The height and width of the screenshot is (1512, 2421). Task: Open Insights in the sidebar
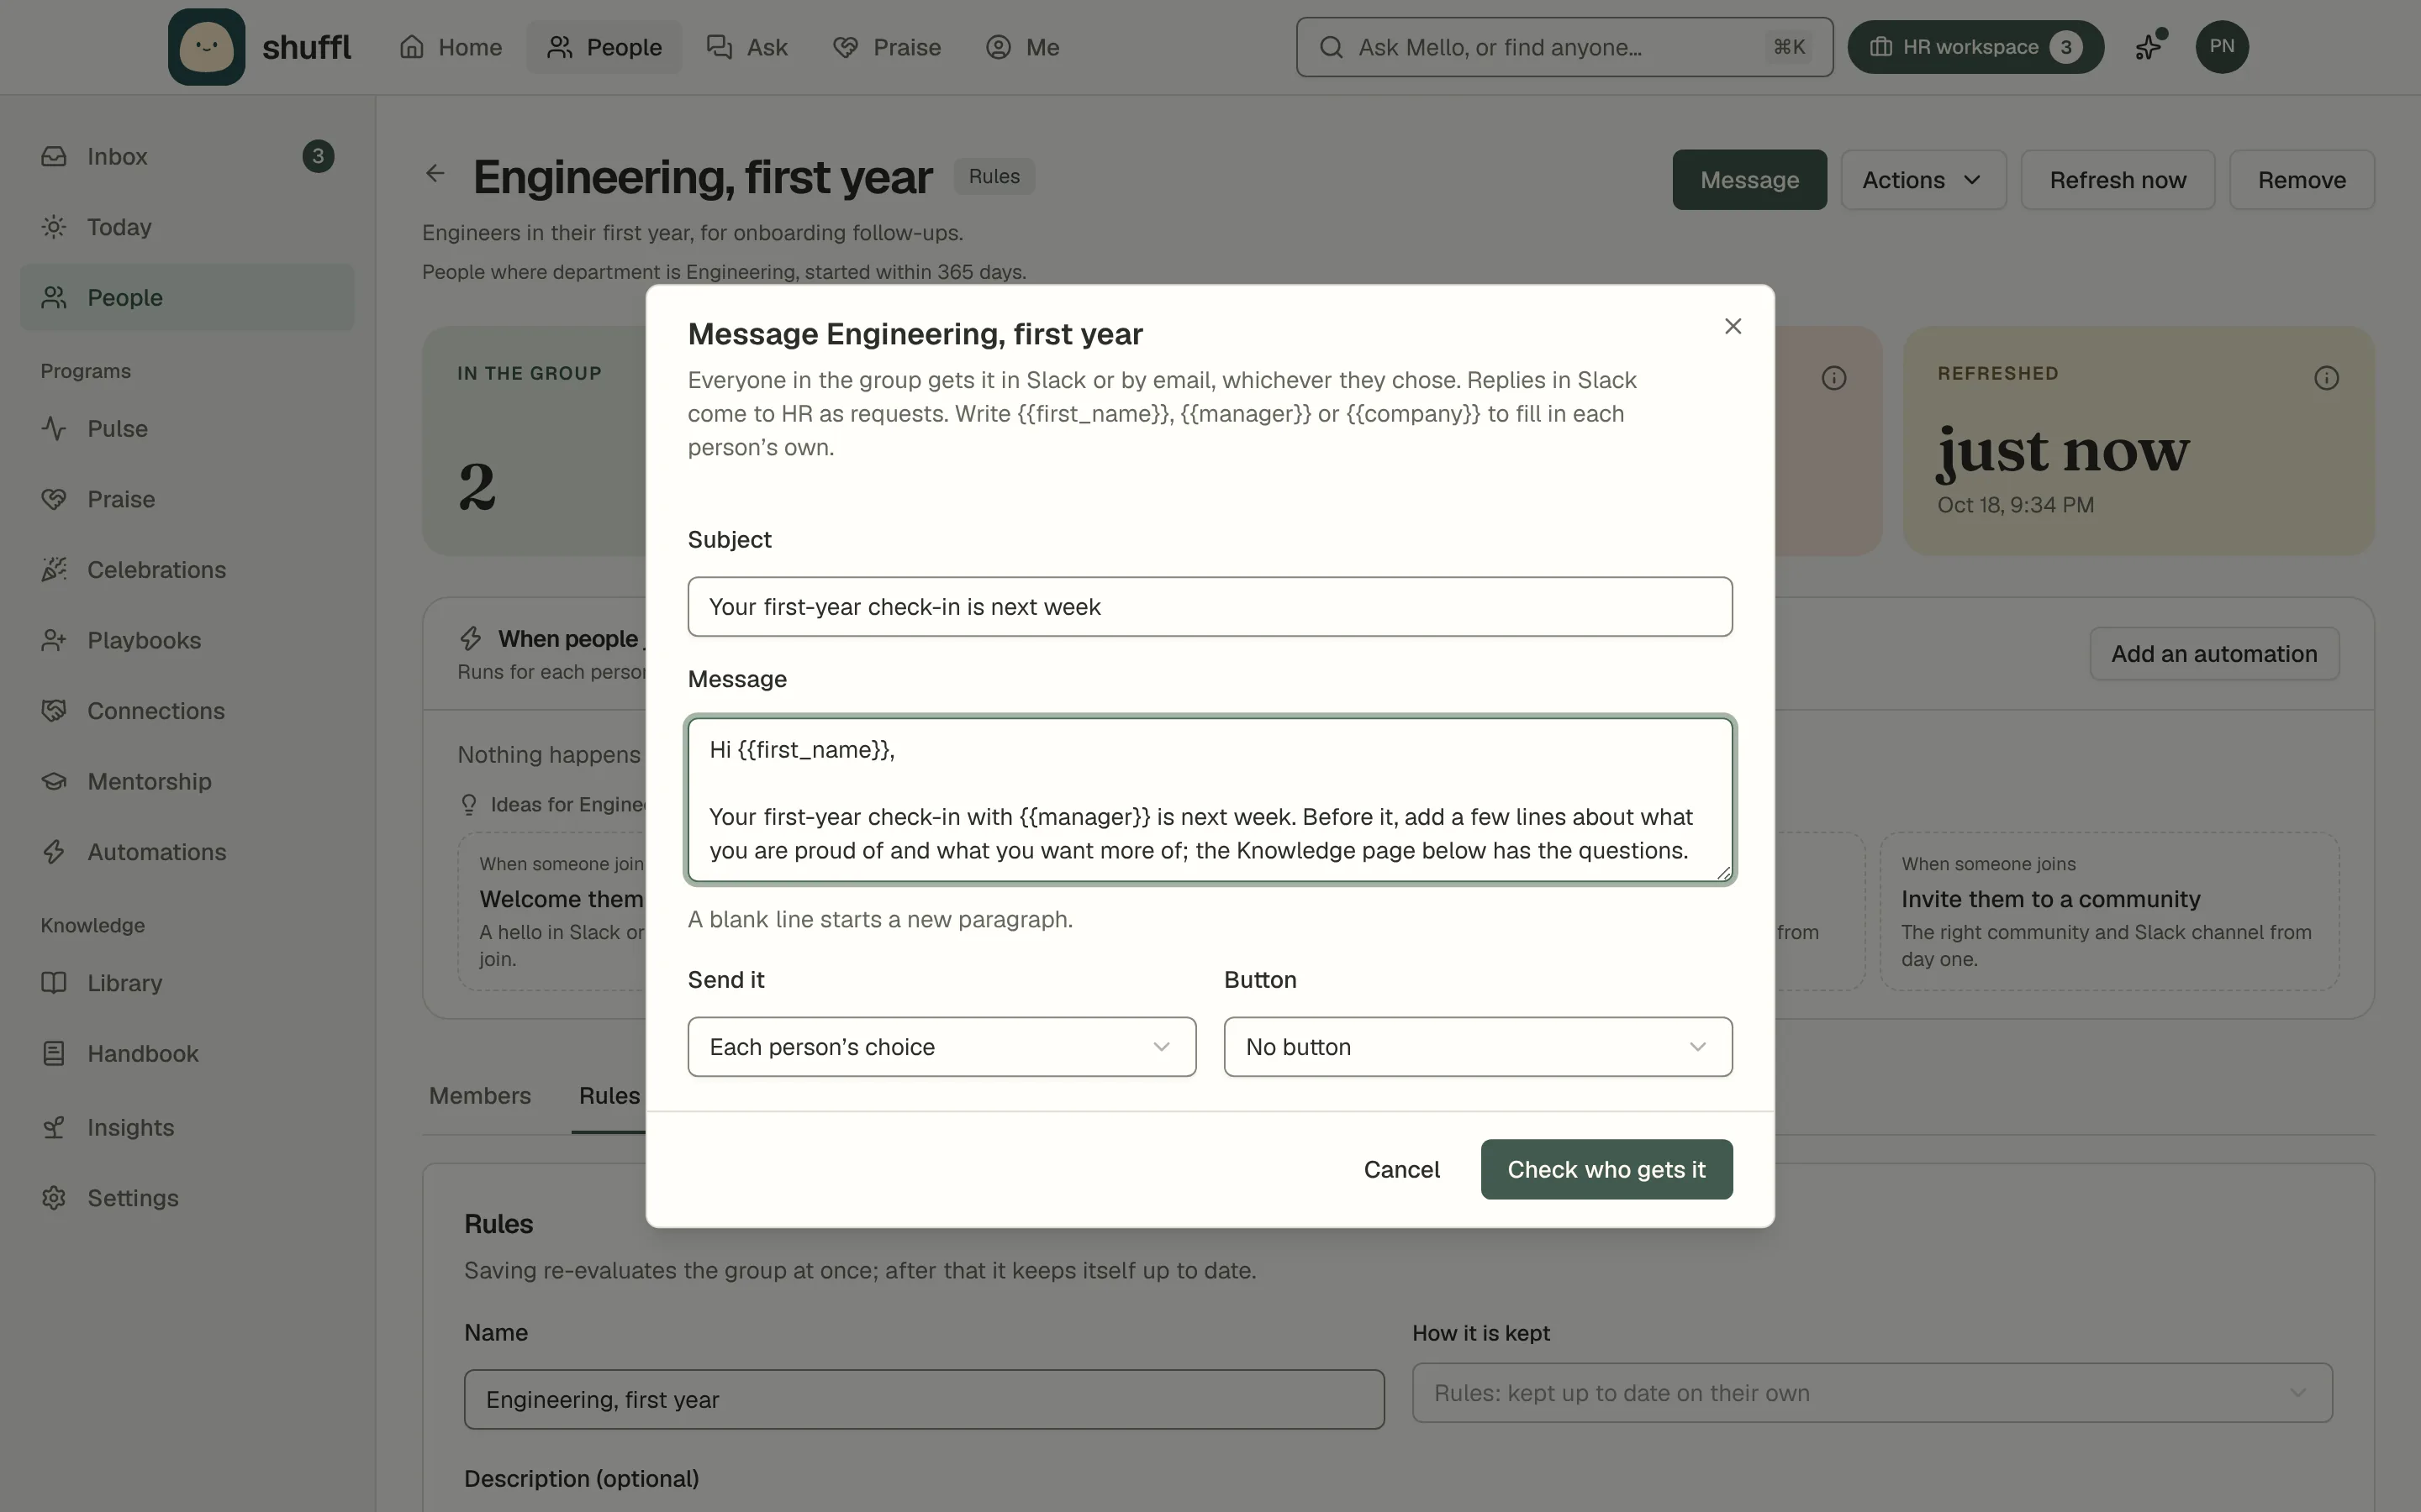(x=187, y=1127)
